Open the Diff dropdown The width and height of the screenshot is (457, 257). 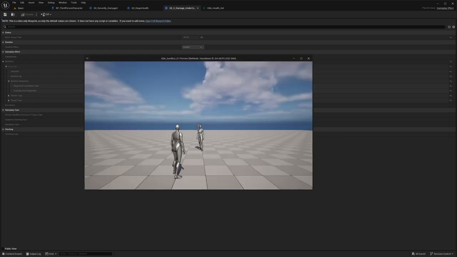(46, 14)
